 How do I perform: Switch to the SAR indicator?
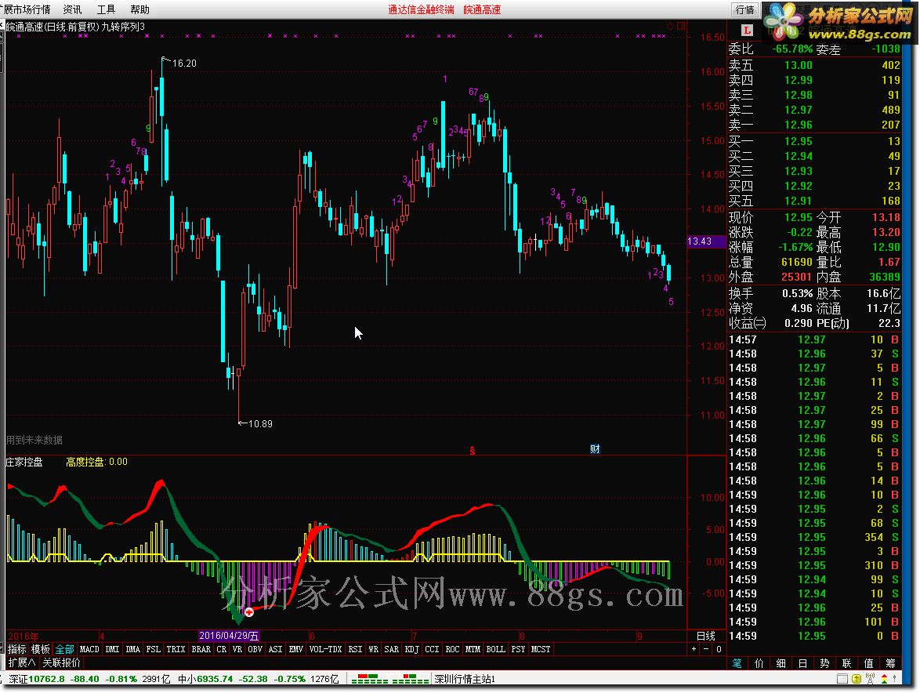tap(391, 649)
